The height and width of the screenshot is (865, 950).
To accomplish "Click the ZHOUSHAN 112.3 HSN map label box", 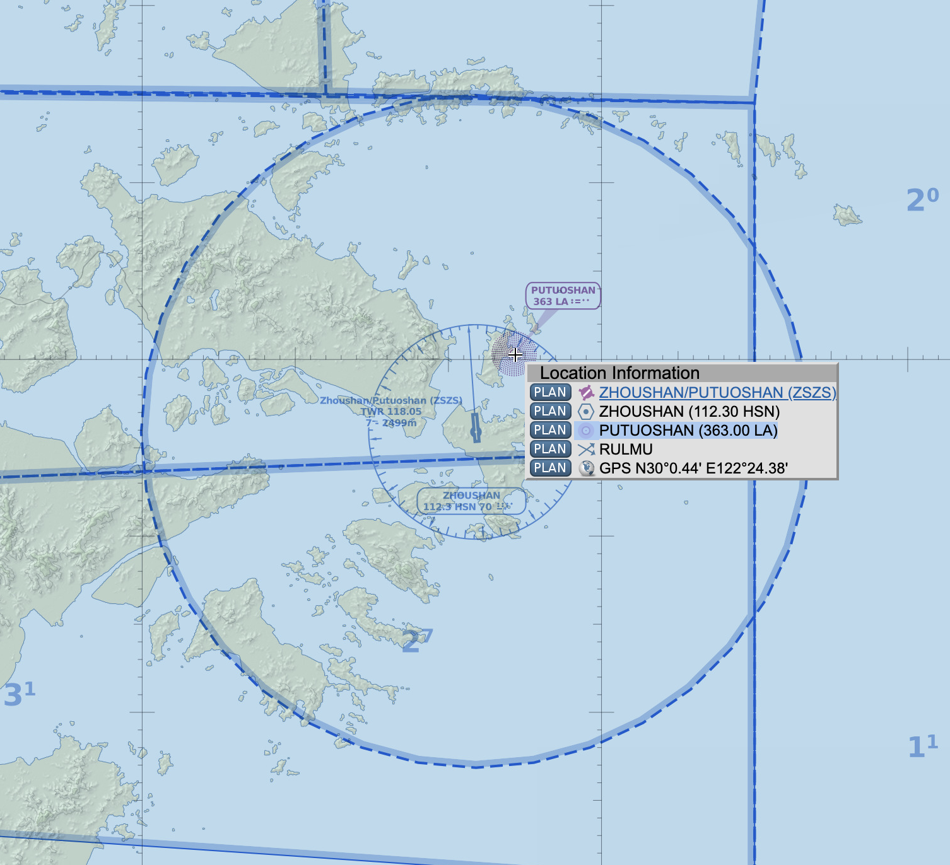I will 470,501.
